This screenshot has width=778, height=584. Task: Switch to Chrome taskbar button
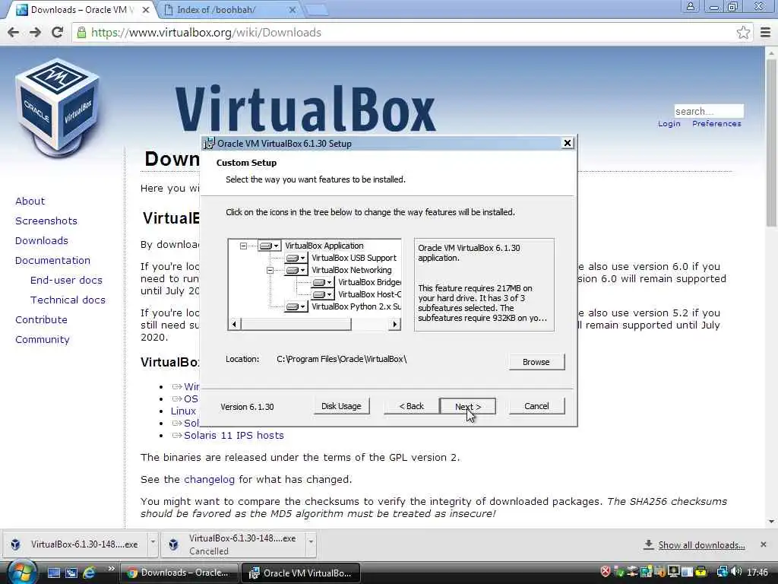tap(179, 573)
